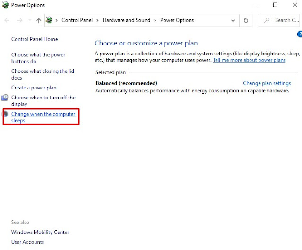Open Choose what closing the lid does
The image size is (302, 250).
tap(43, 74)
